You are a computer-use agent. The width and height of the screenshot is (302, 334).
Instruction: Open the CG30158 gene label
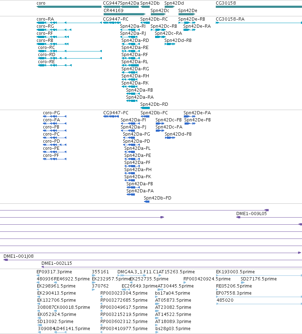pyautogui.click(x=226, y=3)
